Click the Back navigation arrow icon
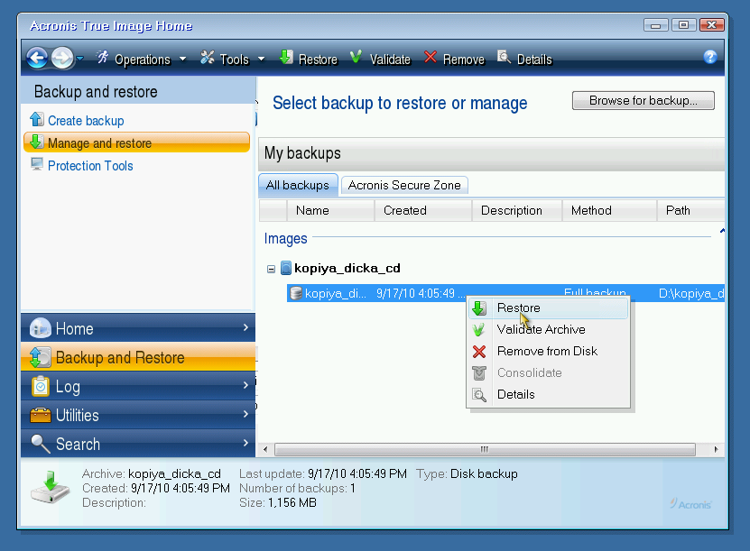Screen dimensions: 750x551 point(37,59)
